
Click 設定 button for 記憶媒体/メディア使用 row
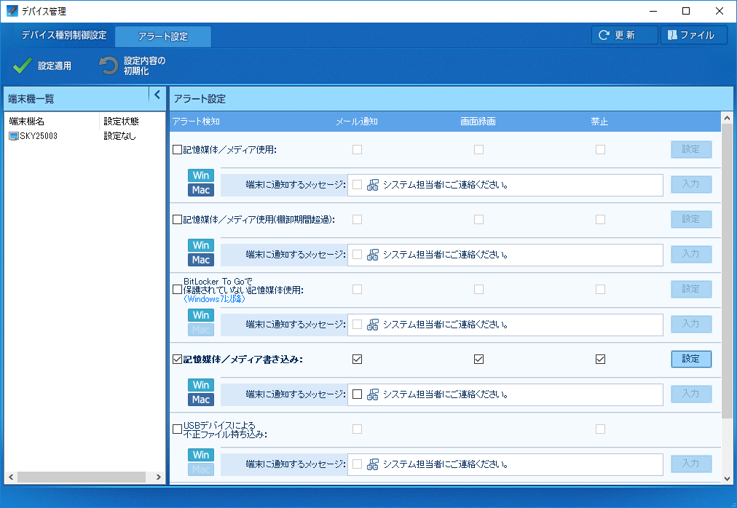click(691, 149)
